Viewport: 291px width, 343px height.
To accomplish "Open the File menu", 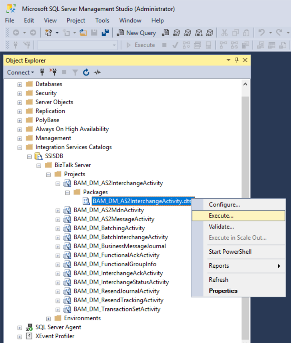I will pos(10,20).
